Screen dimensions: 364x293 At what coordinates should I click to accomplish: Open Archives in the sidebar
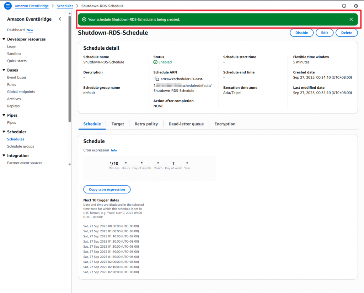tap(14, 99)
